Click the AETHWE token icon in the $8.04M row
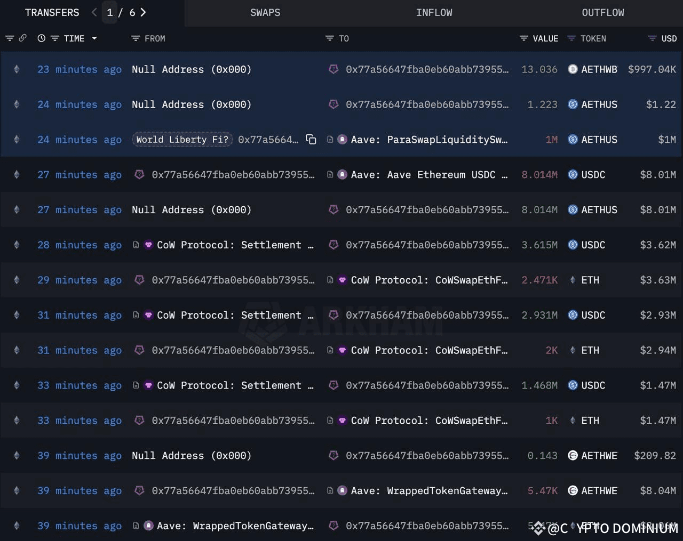Viewport: 683px width, 541px height. tap(573, 491)
